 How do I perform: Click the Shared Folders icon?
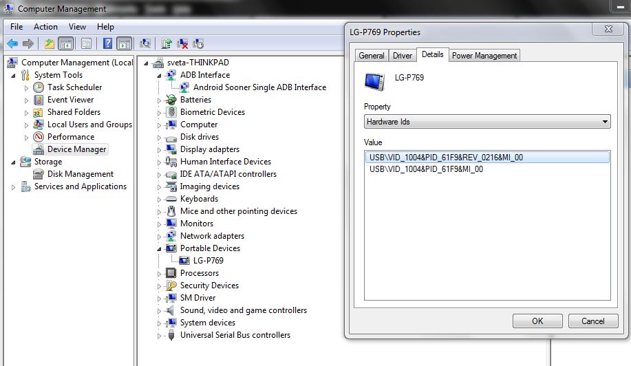click(x=39, y=112)
